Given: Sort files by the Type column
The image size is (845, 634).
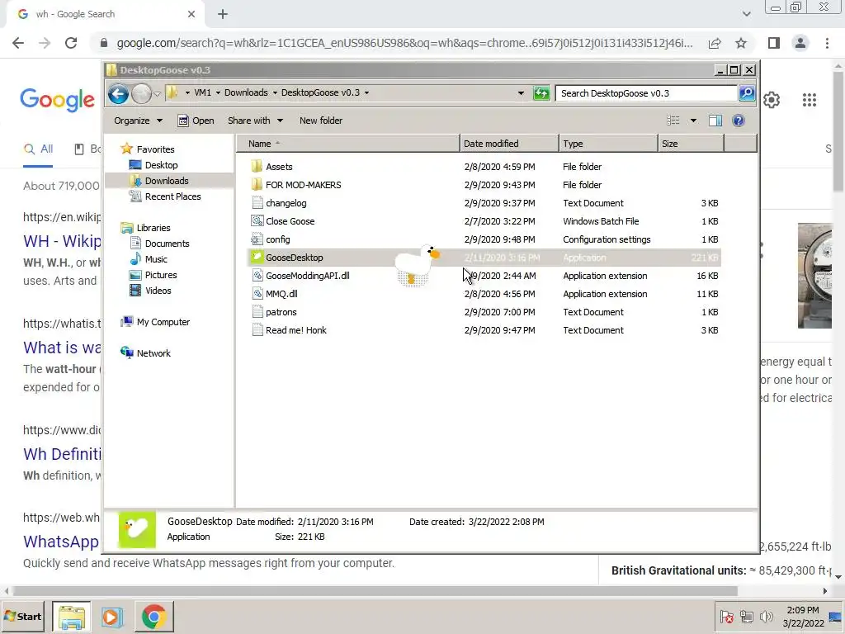Looking at the screenshot, I should (x=608, y=144).
